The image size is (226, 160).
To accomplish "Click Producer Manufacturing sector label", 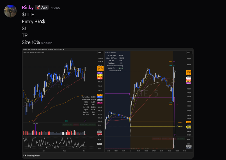I will pos(115,66).
